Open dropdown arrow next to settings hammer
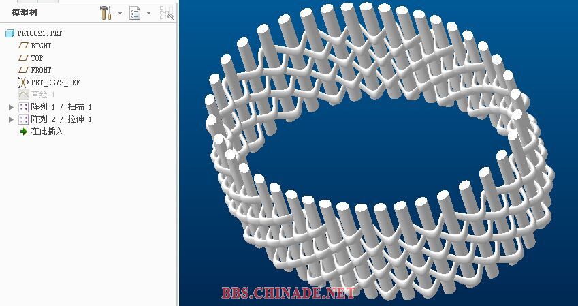578x306 pixels. (121, 13)
